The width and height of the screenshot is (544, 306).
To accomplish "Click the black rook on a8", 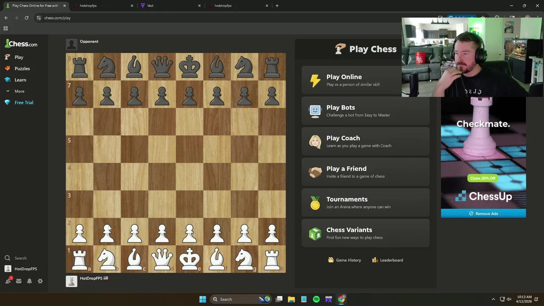I will click(79, 67).
